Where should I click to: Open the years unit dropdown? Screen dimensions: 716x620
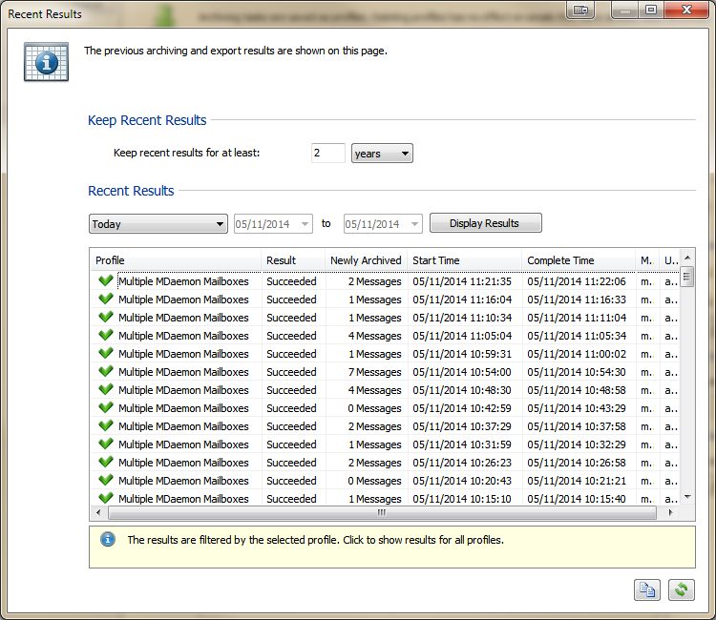tap(382, 154)
